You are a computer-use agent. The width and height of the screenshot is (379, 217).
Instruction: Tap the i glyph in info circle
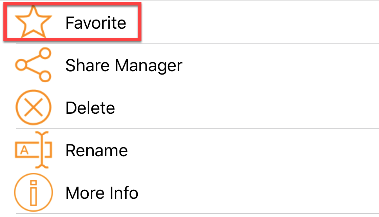click(34, 192)
